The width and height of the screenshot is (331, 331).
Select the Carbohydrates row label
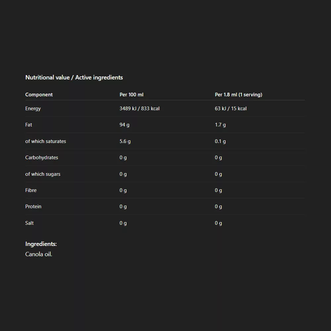click(x=41, y=158)
